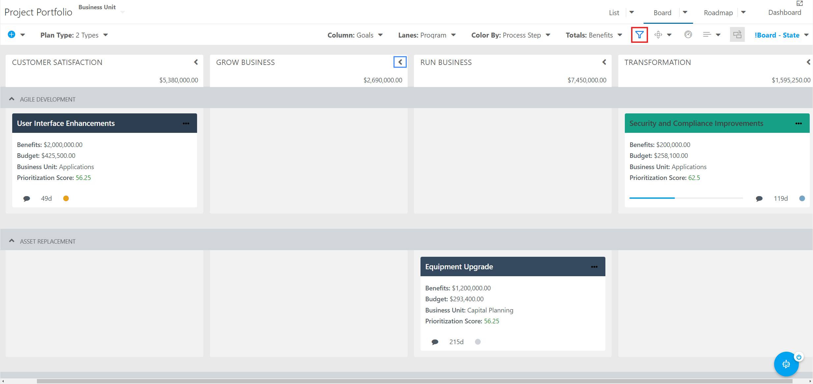Collapse the Run Business column
This screenshot has height=384, width=813.
click(x=604, y=62)
